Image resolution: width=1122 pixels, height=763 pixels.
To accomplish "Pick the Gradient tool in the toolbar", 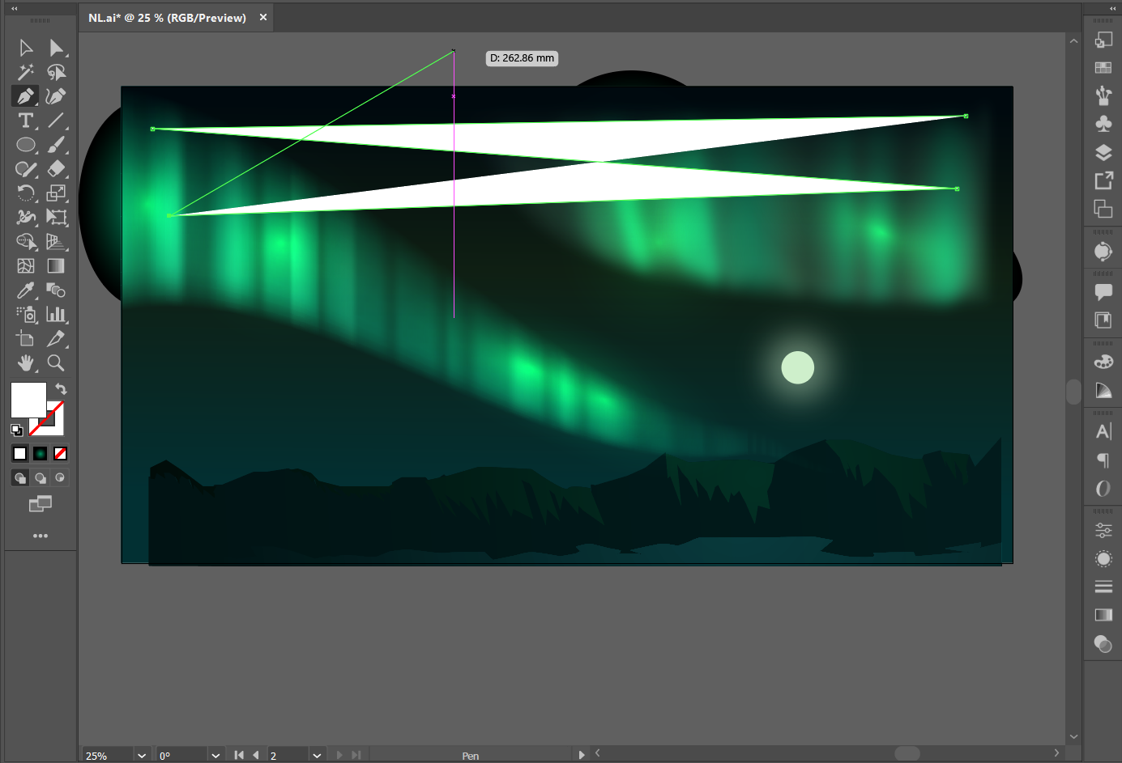I will tap(56, 266).
